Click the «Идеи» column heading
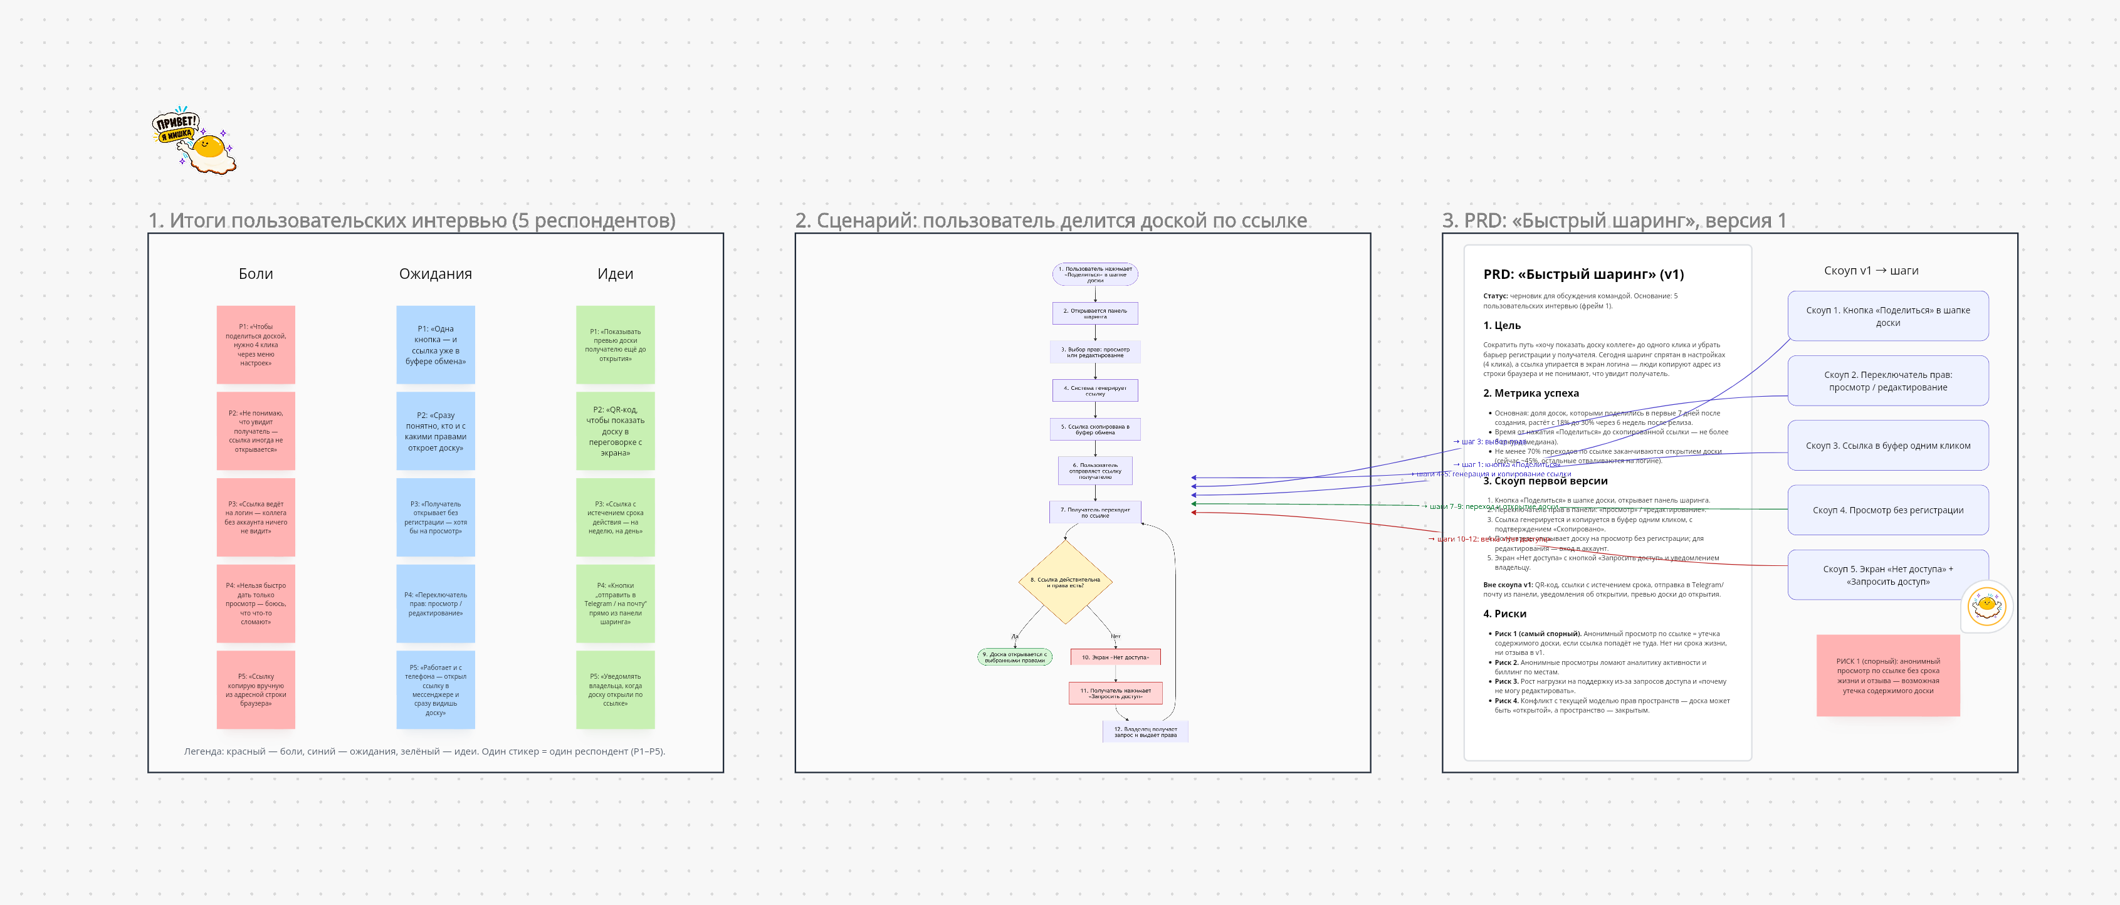 [615, 274]
